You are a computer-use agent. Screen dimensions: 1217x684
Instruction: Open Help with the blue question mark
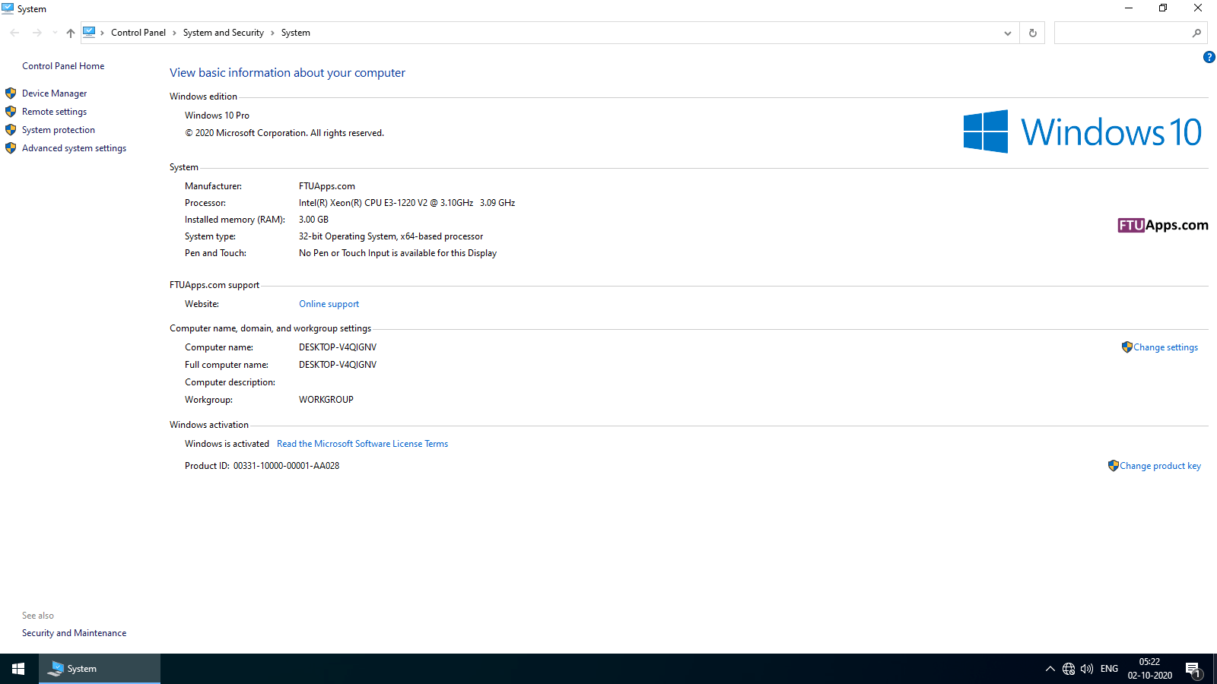tap(1209, 57)
